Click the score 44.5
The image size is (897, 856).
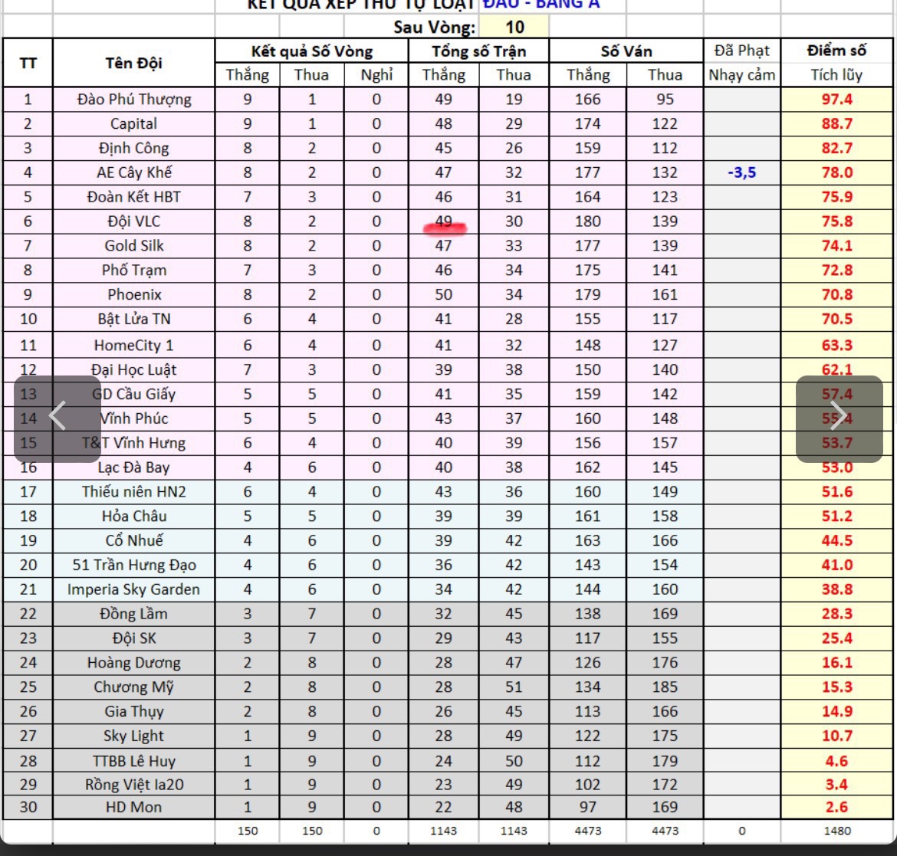[837, 541]
